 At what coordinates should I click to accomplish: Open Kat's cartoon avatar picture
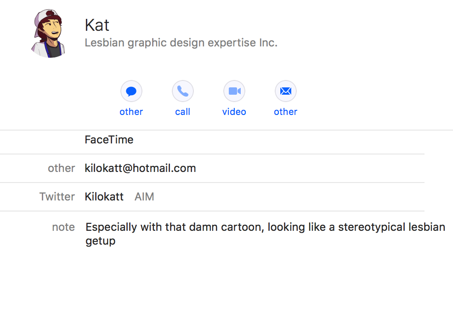48,33
